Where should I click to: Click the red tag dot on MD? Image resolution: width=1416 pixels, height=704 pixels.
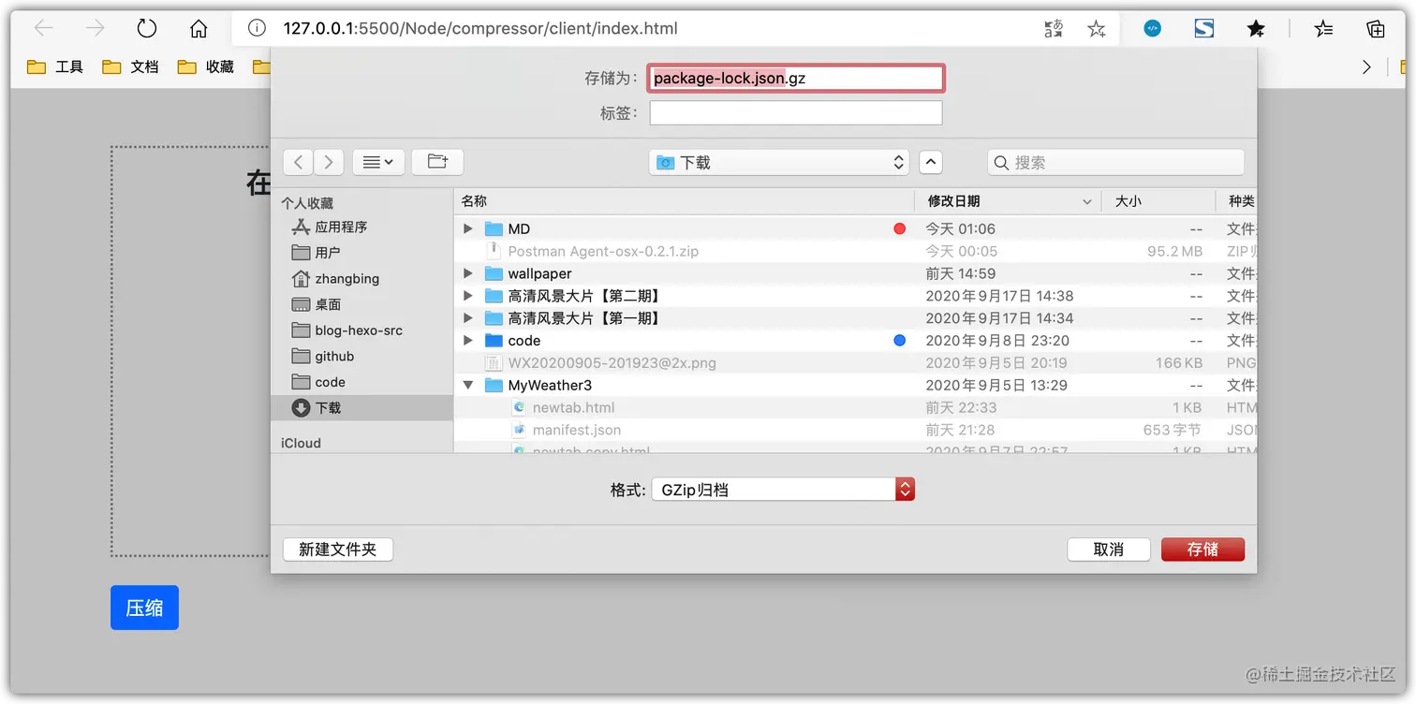point(900,228)
